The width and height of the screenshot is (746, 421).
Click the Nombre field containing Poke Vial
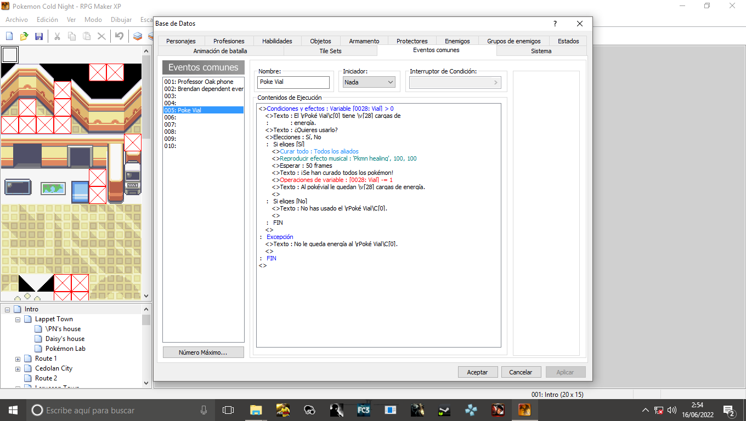[293, 82]
